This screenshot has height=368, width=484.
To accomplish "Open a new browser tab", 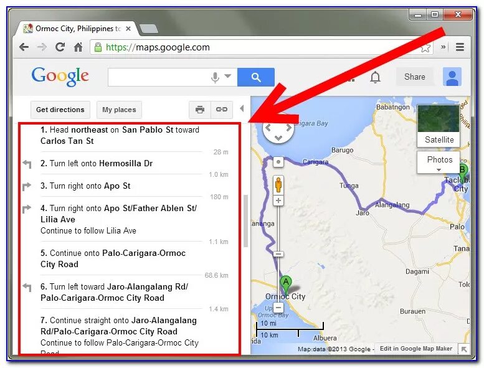I will (149, 29).
